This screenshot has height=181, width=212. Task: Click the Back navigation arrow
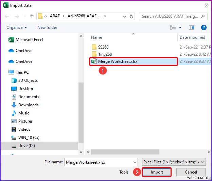(7, 16)
